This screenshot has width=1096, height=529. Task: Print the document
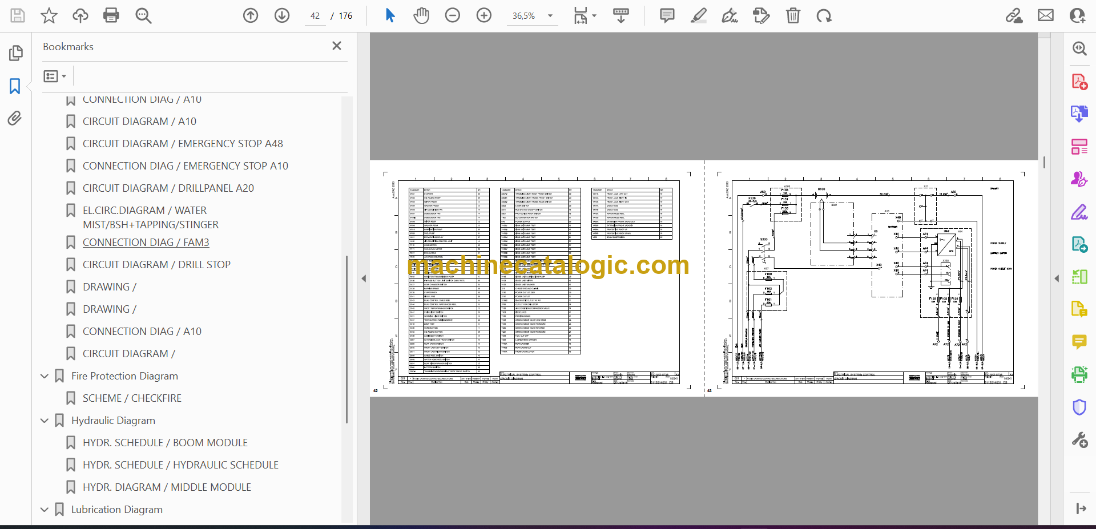click(x=111, y=15)
